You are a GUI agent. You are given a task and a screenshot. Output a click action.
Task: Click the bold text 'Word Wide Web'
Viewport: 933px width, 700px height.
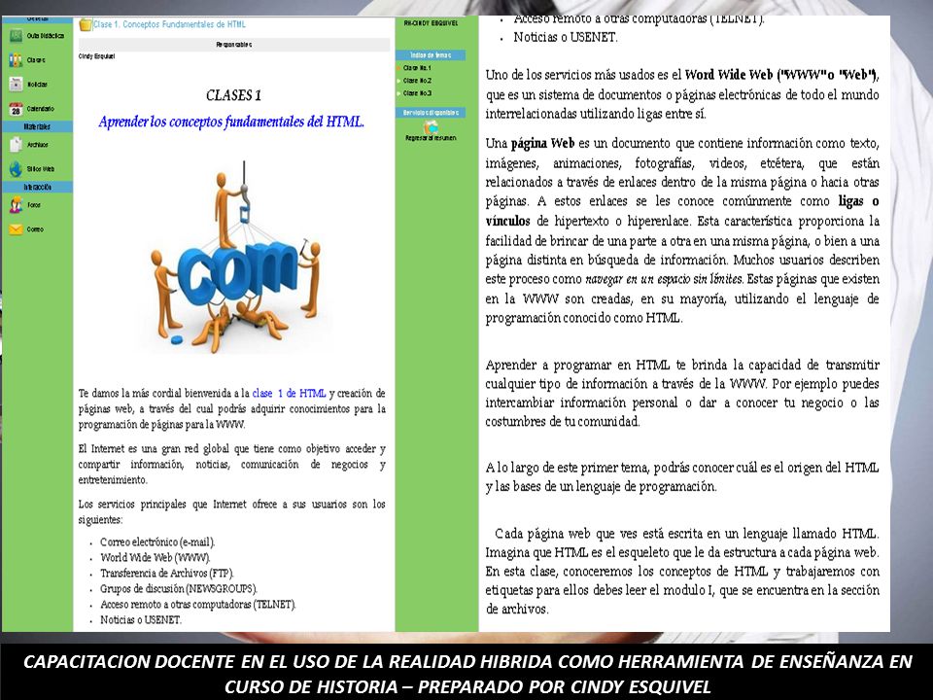point(729,75)
